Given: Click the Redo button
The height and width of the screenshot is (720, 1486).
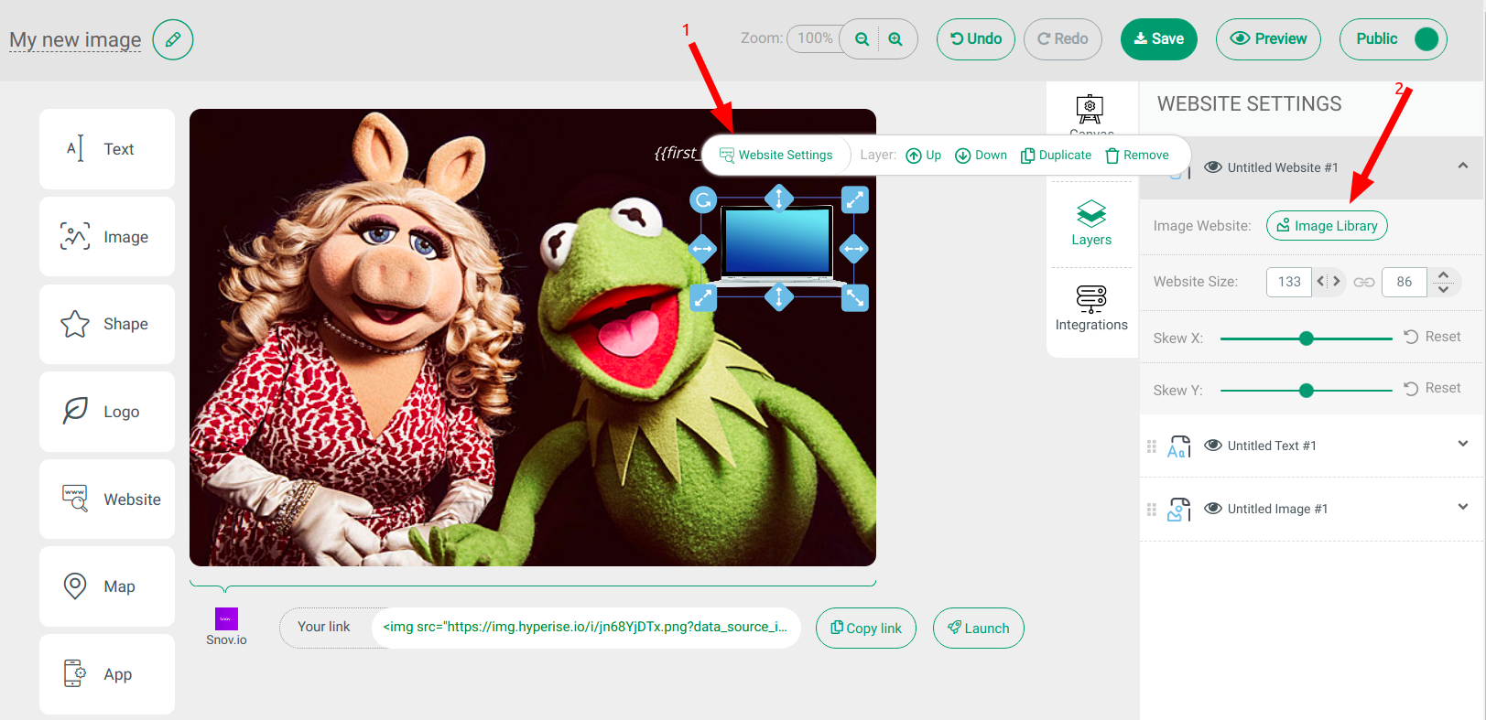Looking at the screenshot, I should (x=1063, y=39).
